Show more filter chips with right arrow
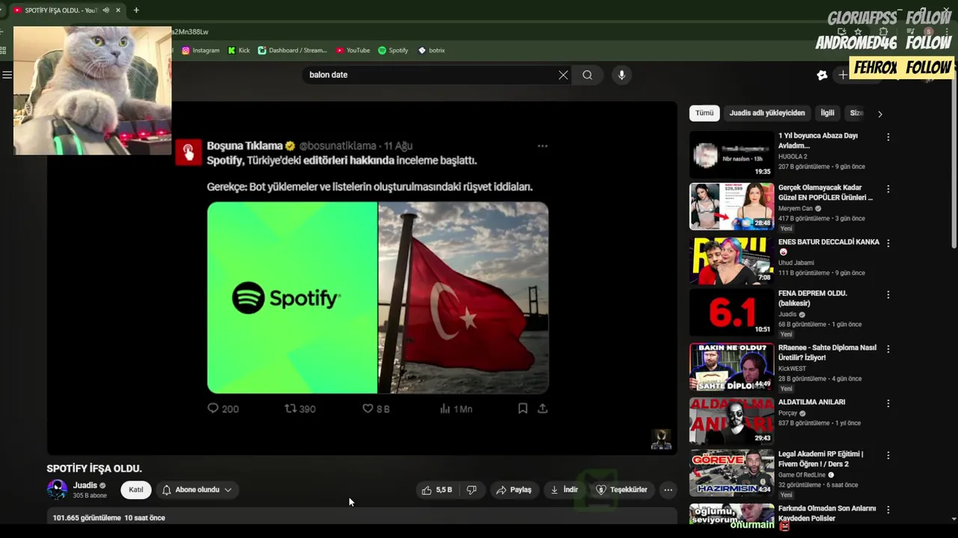Screen dimensions: 958x538 pos(880,114)
